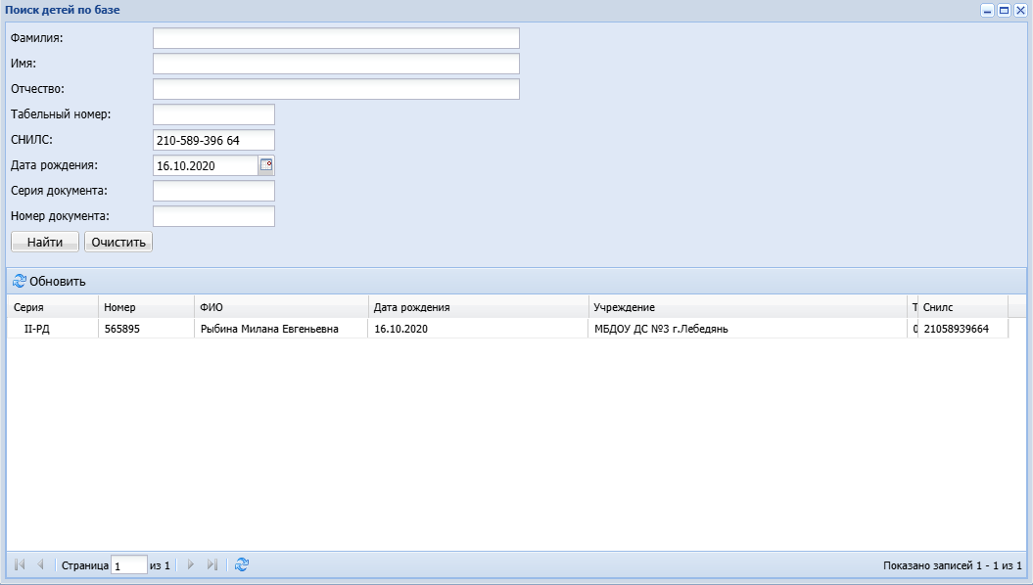Image resolution: width=1033 pixels, height=585 pixels.
Task: Select the Рыбина Милана Евгеньевна cell
Action: point(281,329)
